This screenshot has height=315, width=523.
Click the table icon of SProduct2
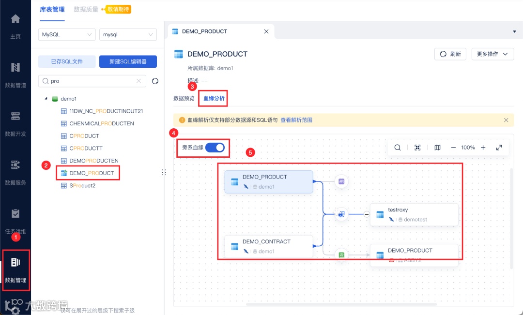pyautogui.click(x=64, y=186)
